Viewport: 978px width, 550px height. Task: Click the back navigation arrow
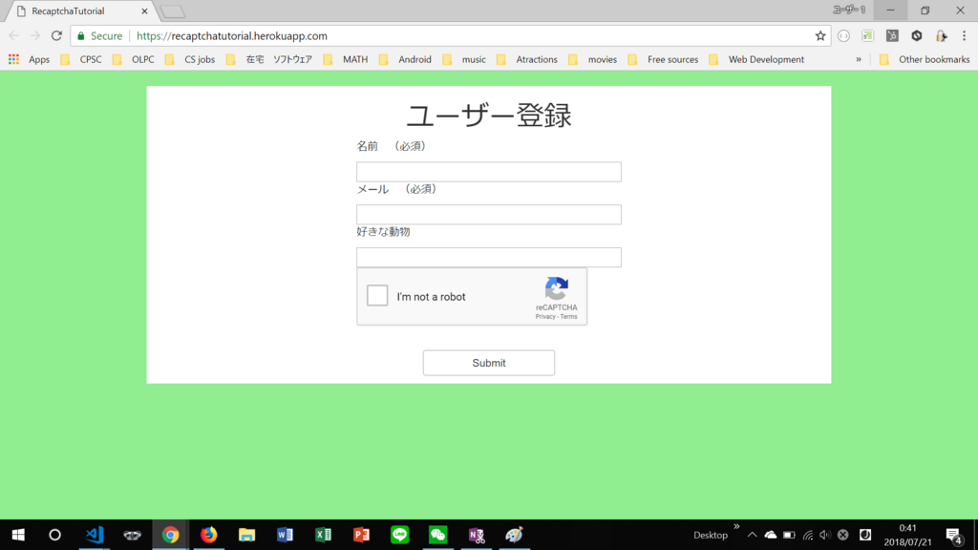[x=13, y=35]
